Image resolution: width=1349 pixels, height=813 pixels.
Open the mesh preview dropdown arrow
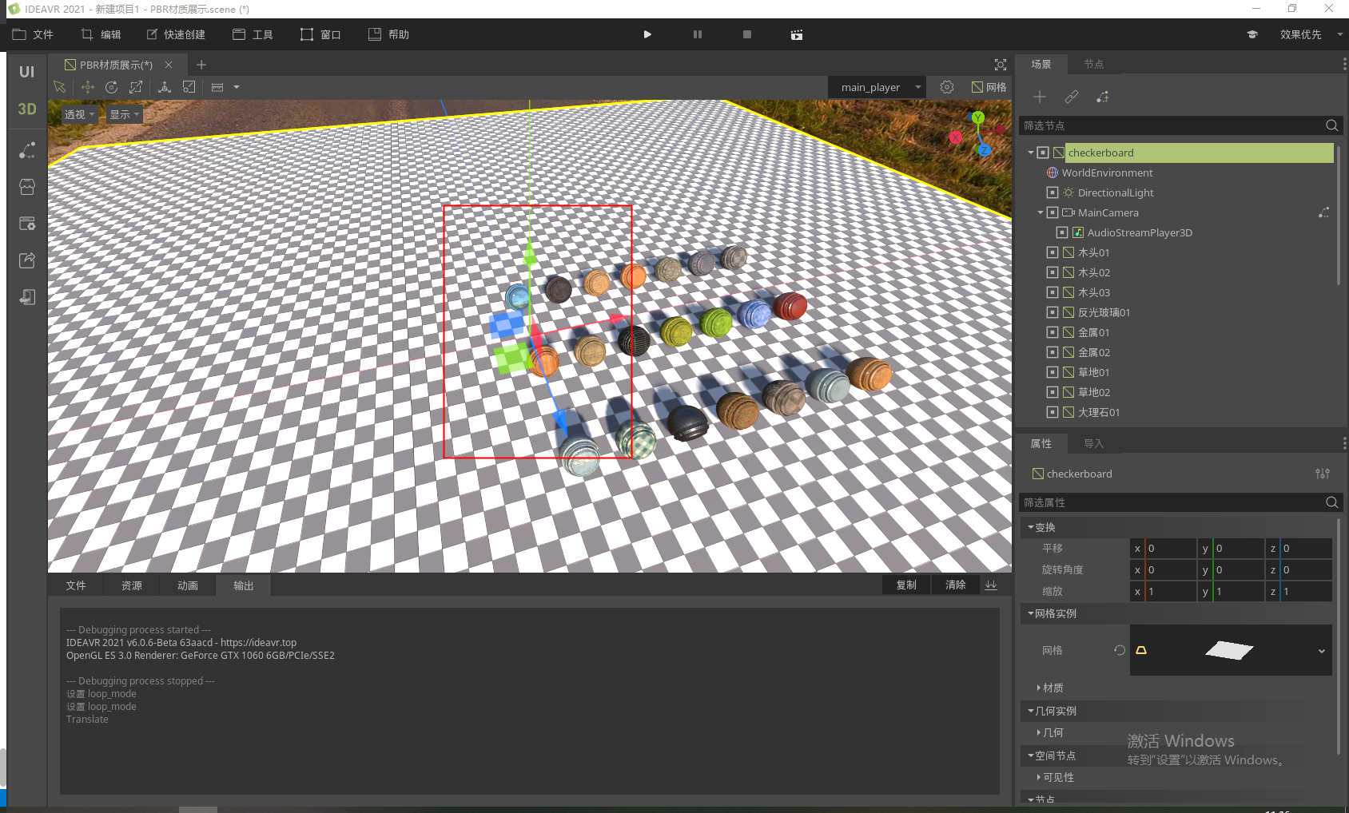click(x=1322, y=651)
